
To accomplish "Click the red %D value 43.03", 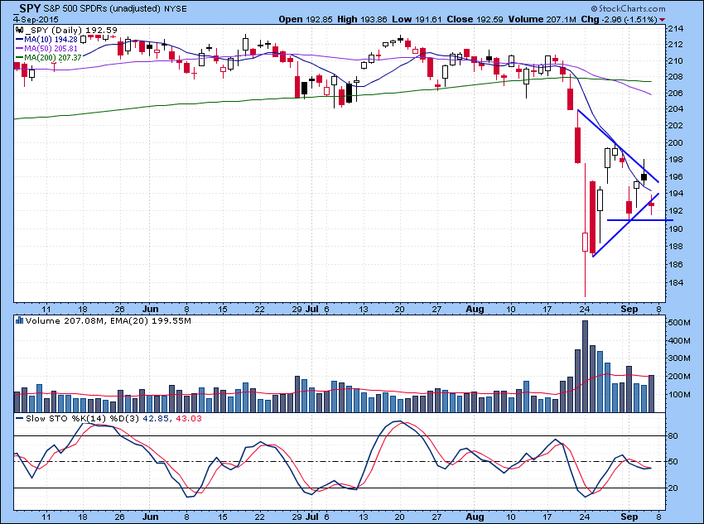I will 189,418.
